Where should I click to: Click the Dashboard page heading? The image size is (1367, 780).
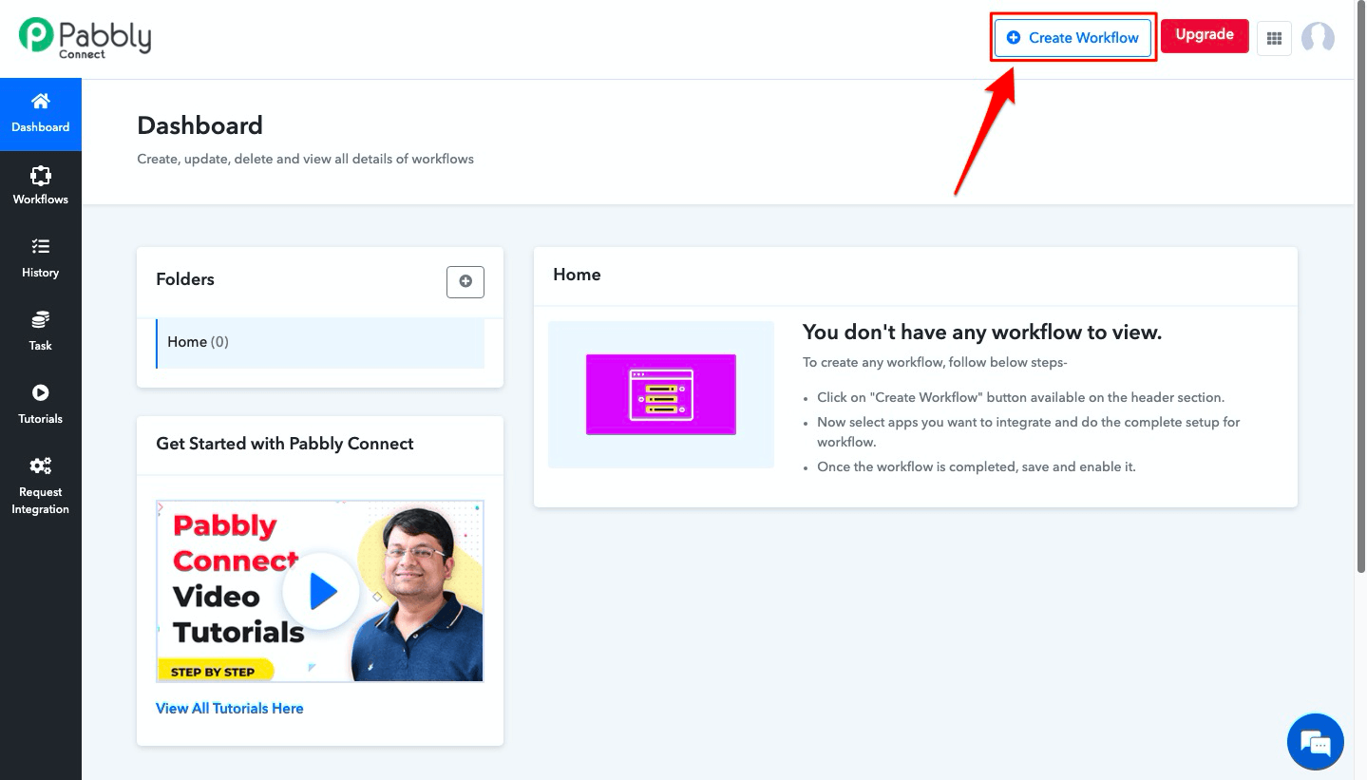[200, 125]
